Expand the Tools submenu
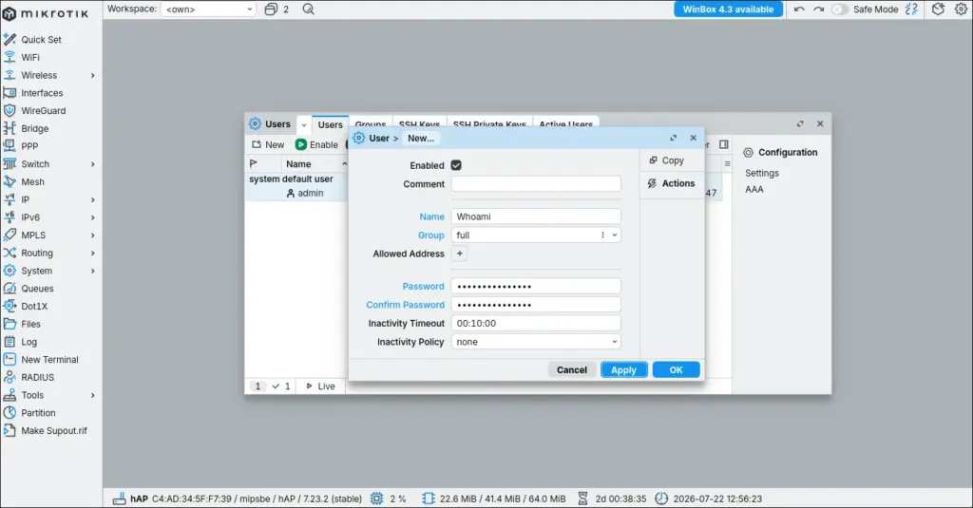Image resolution: width=973 pixels, height=508 pixels. (93, 395)
